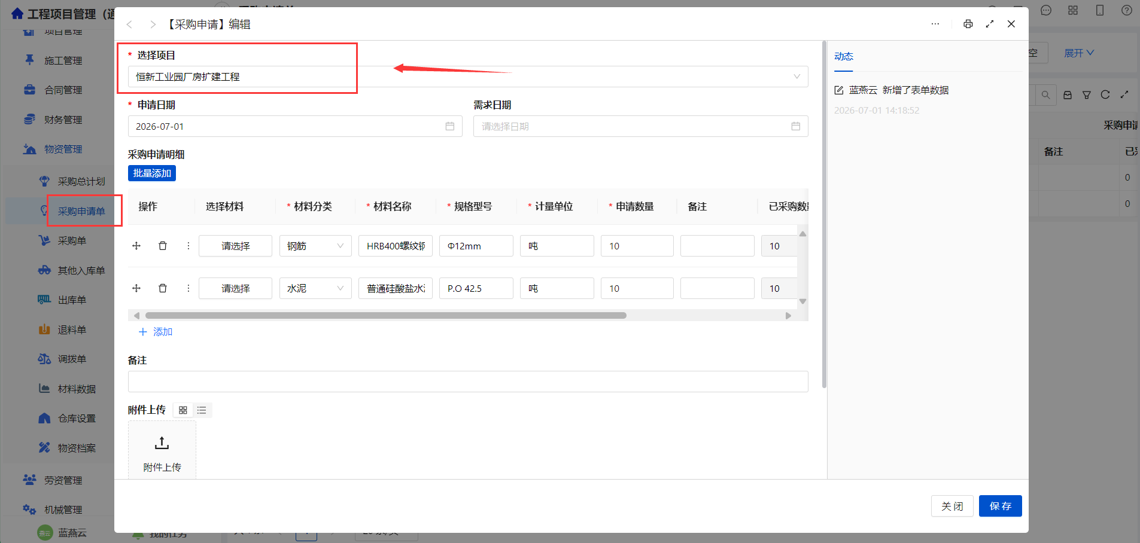The height and width of the screenshot is (543, 1140).
Task: Open calendar icon for 需求日期
Action: point(796,126)
